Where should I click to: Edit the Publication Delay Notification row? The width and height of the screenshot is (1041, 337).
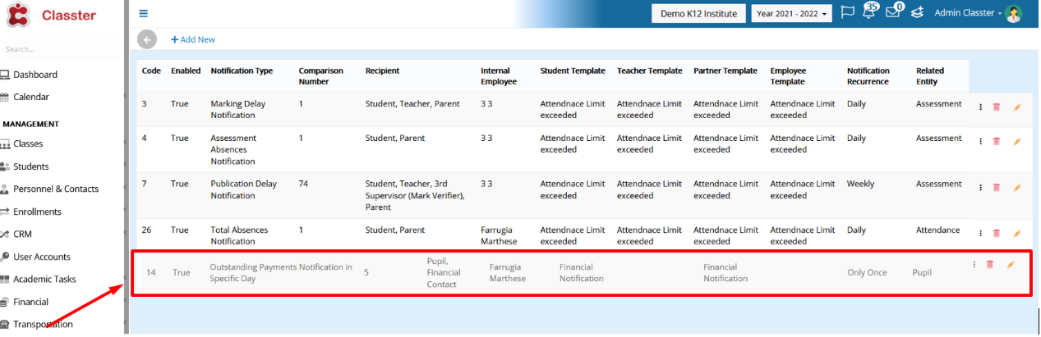point(1016,188)
